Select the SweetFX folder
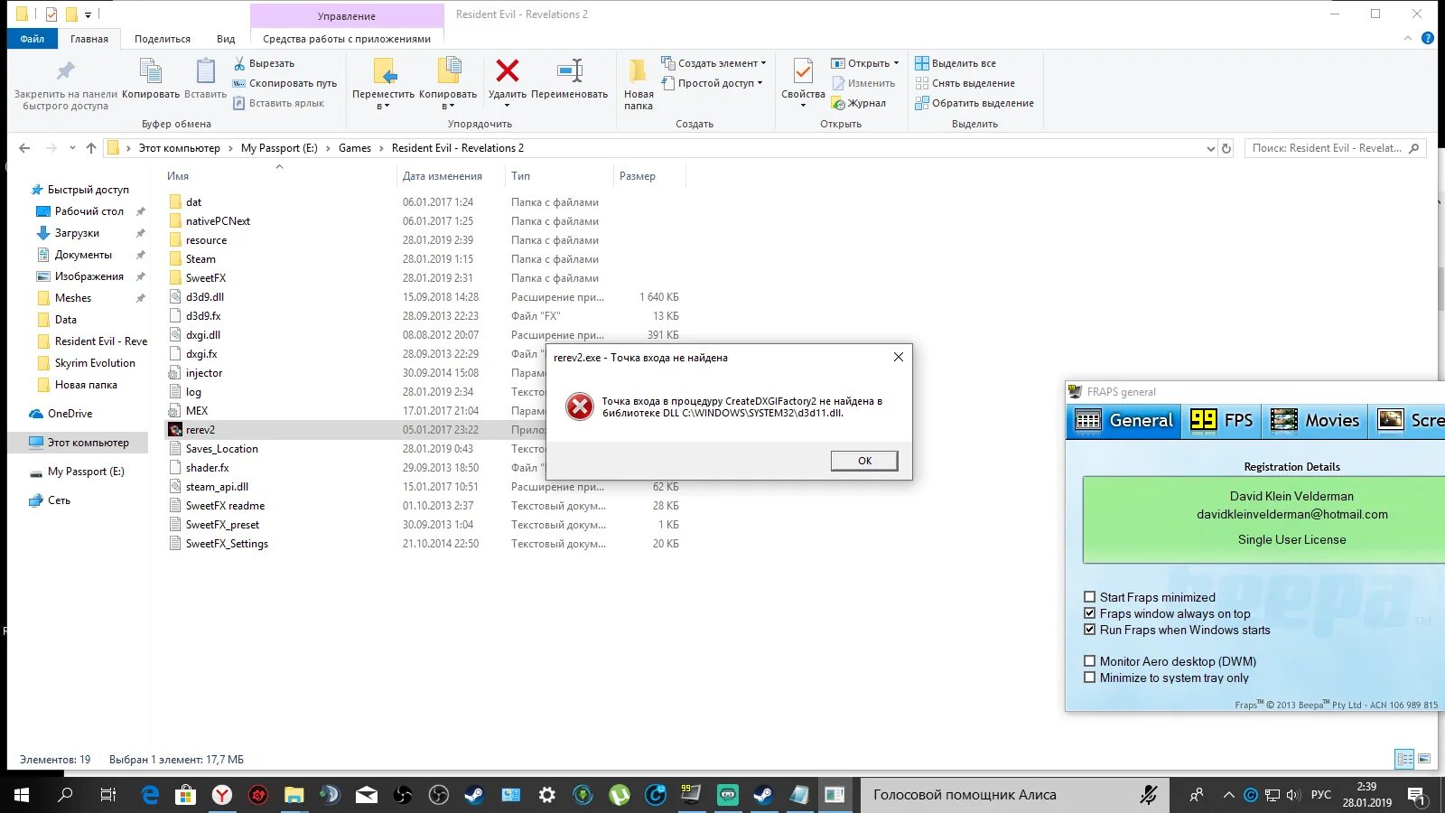 [x=206, y=278]
